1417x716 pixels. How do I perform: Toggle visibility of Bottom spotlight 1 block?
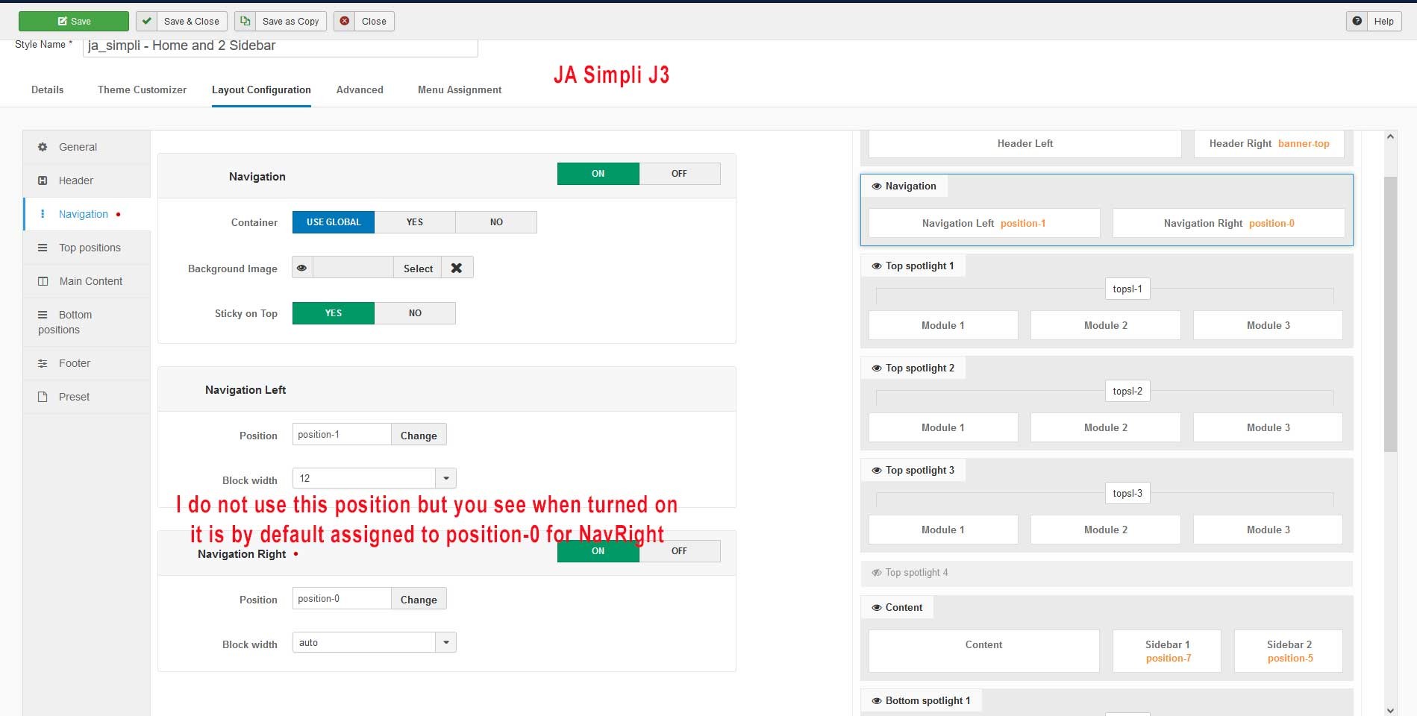coord(877,701)
